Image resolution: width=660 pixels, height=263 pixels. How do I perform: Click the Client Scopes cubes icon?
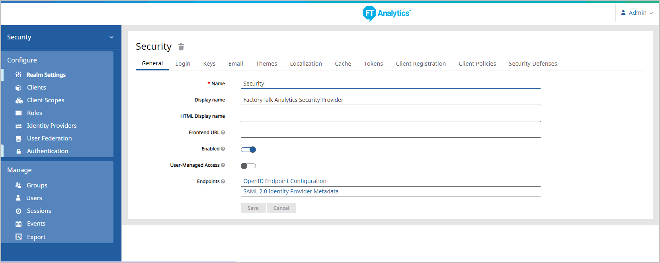click(19, 101)
